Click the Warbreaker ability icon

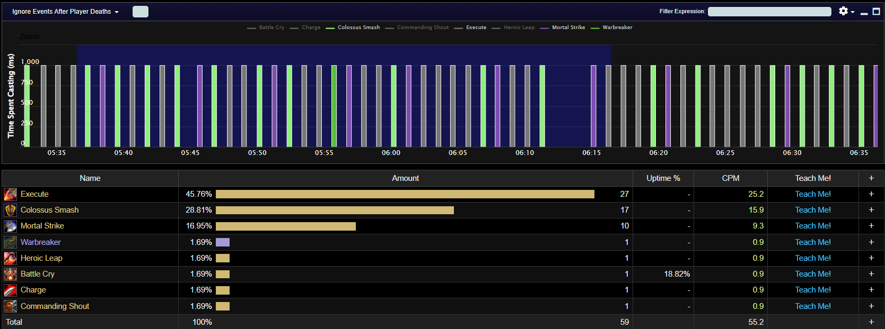(x=10, y=242)
